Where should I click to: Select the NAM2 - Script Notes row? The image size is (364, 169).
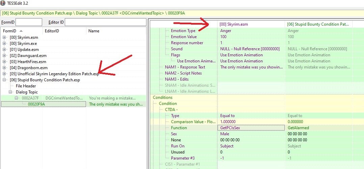(183, 73)
